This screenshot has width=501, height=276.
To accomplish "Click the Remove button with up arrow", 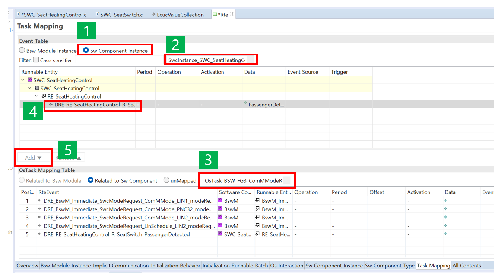I will 68,158.
